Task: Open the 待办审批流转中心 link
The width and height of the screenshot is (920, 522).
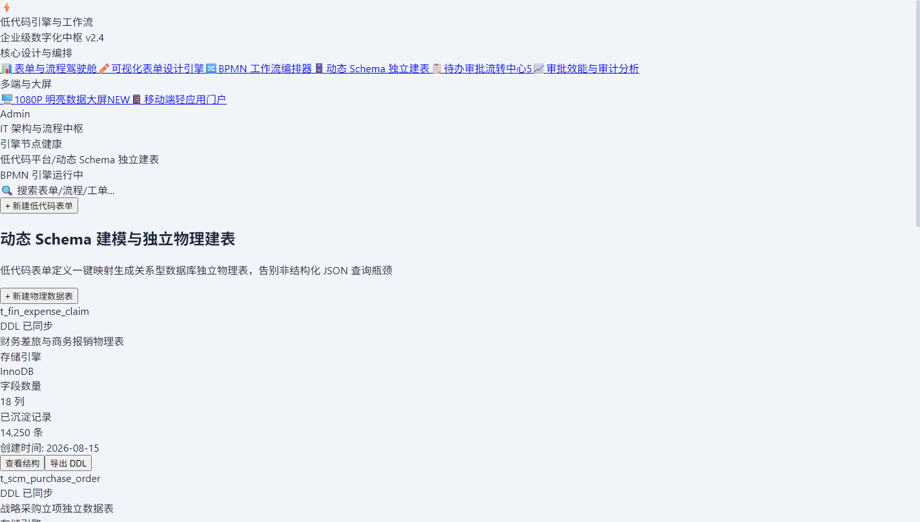Action: pyautogui.click(x=481, y=68)
